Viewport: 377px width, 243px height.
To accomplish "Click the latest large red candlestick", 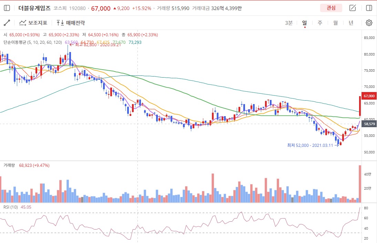I will click(360, 106).
